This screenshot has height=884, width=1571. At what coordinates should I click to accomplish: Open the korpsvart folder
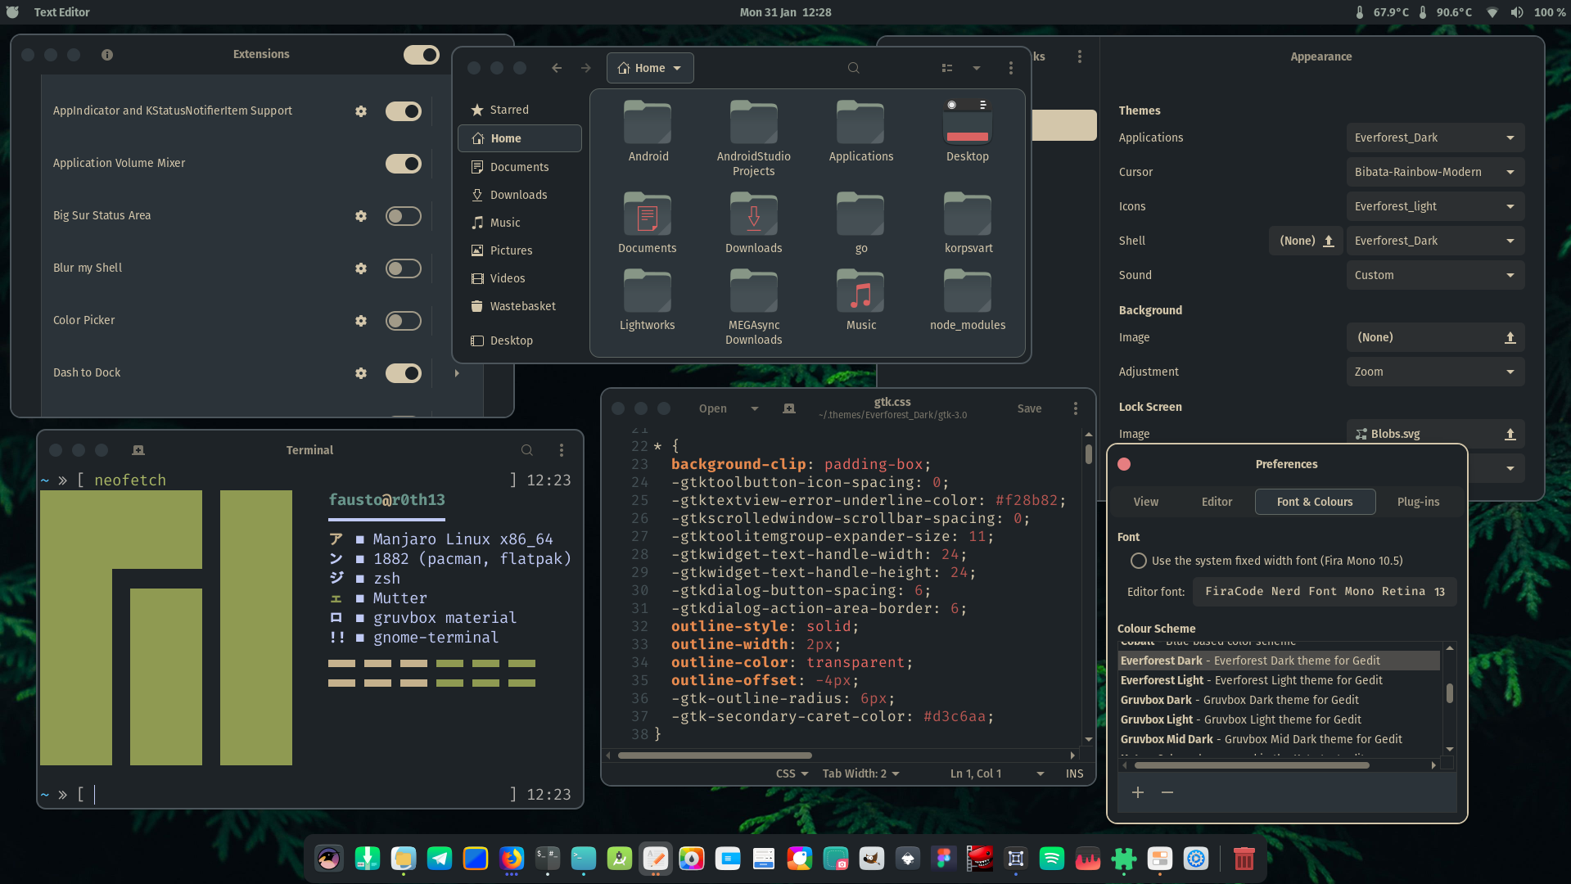point(968,223)
